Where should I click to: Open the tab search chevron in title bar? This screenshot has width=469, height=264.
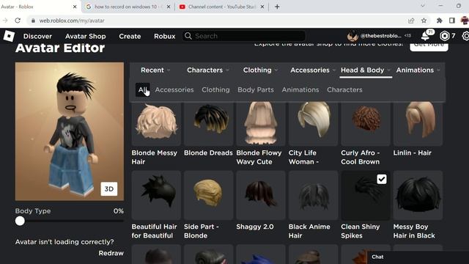pos(423,6)
